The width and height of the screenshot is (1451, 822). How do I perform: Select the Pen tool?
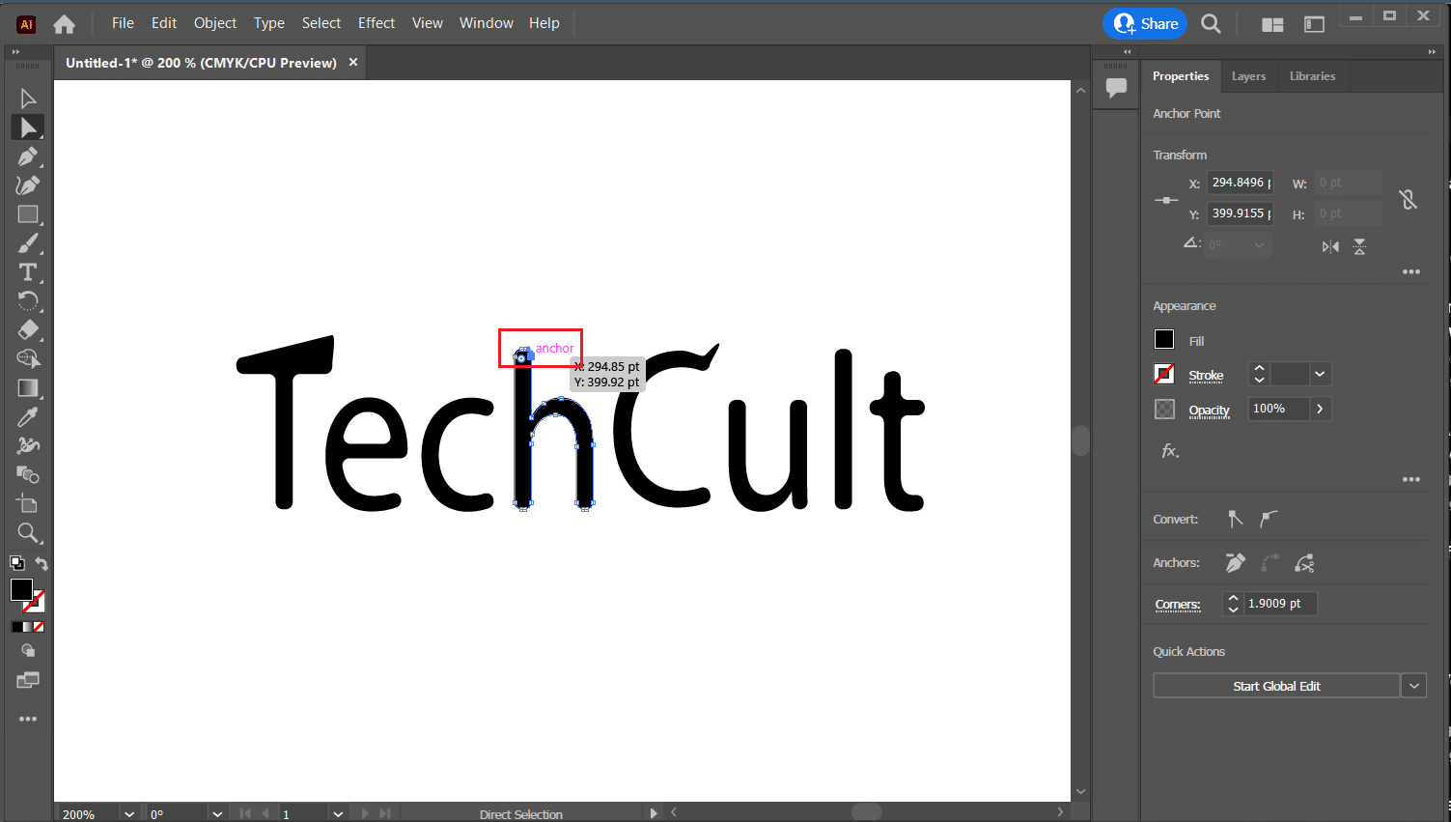point(28,156)
